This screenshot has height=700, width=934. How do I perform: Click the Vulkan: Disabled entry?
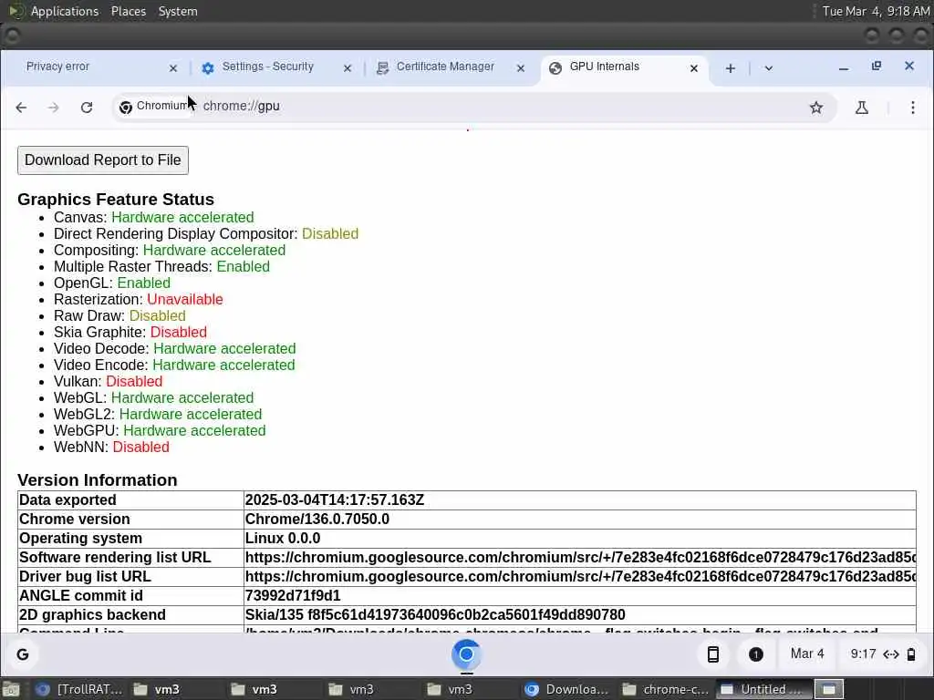click(108, 382)
